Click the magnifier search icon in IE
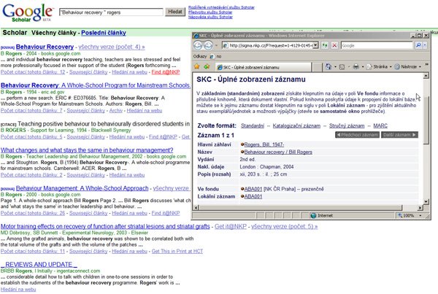The height and width of the screenshot is (294, 438). click(418, 45)
